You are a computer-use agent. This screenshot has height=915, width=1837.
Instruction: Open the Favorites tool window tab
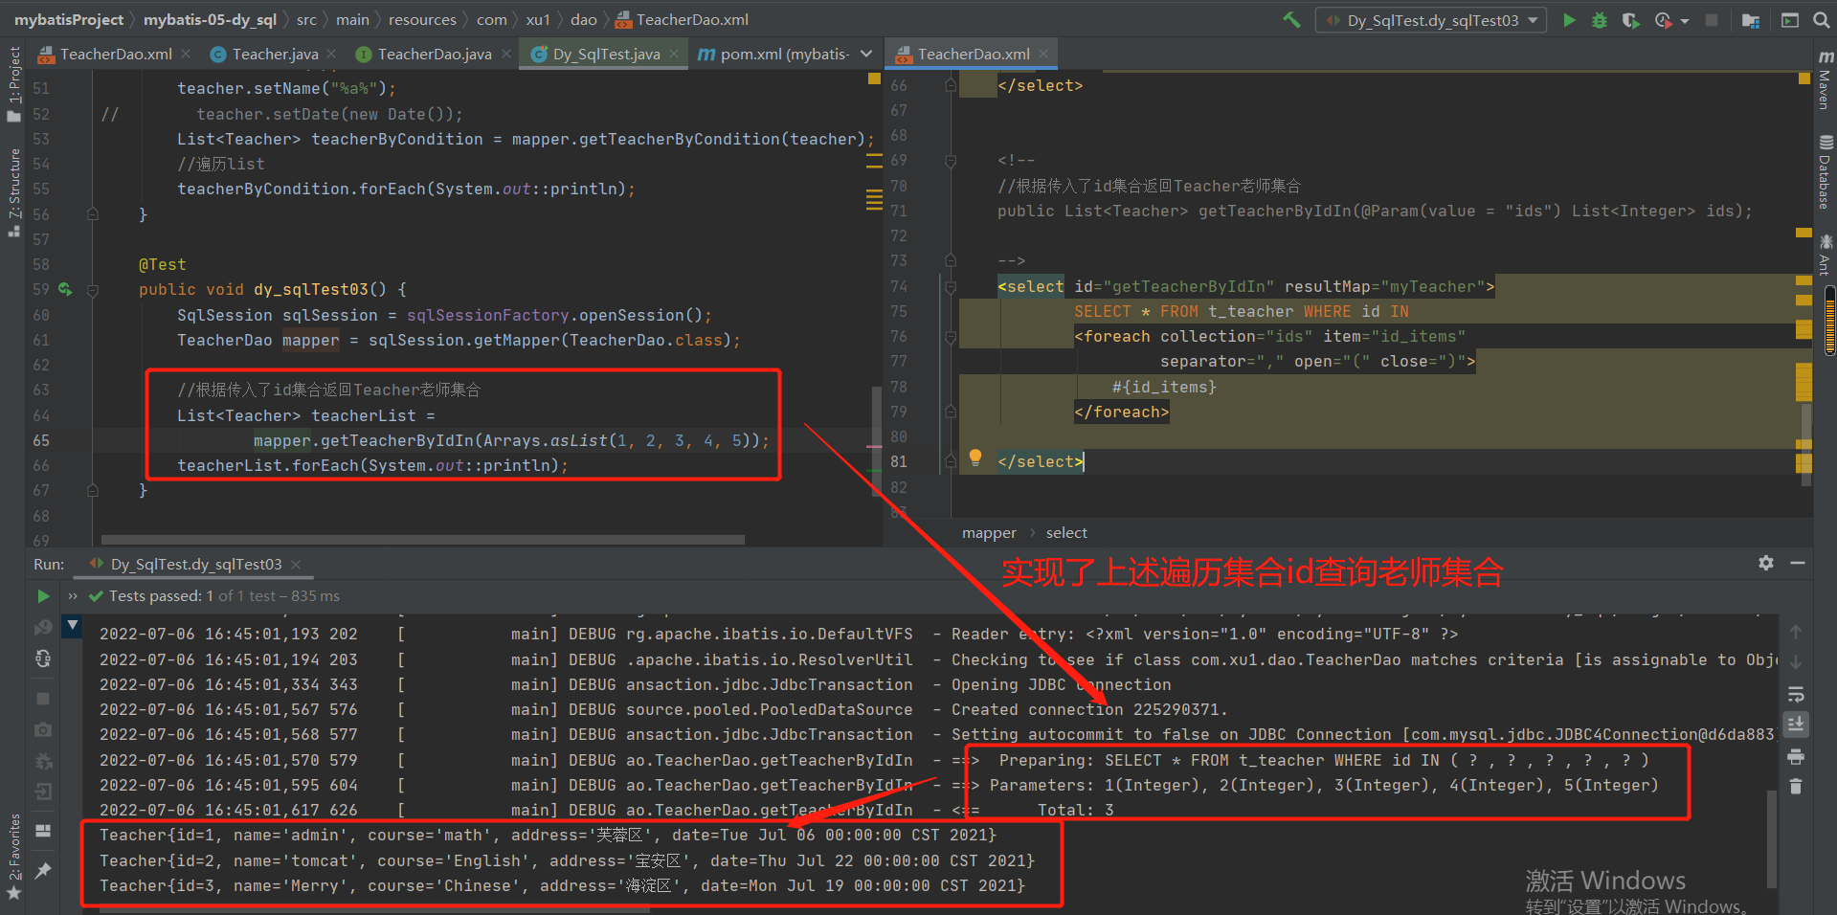coord(13,858)
